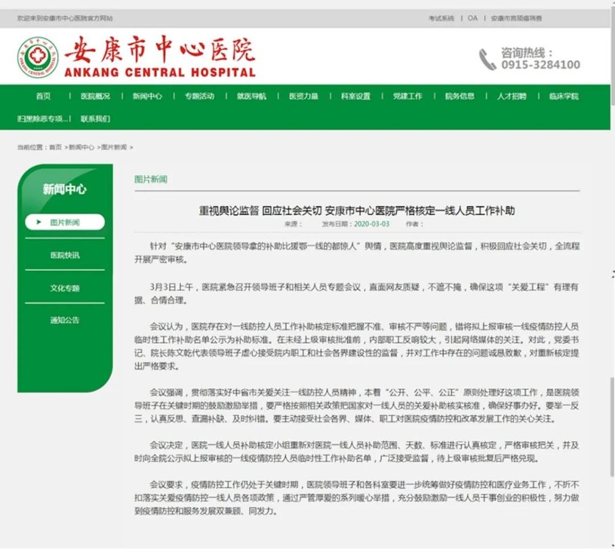Click the paragraph starting with 会议强调

(x=357, y=405)
